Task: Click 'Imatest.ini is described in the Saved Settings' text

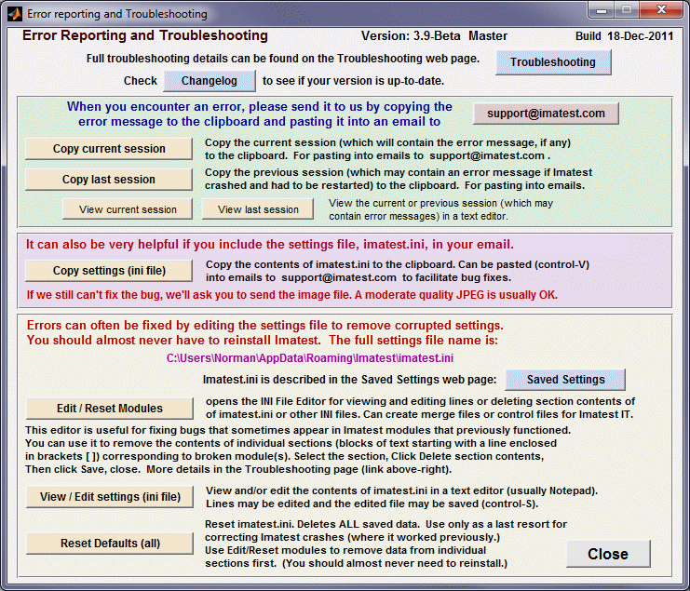Action: point(349,380)
